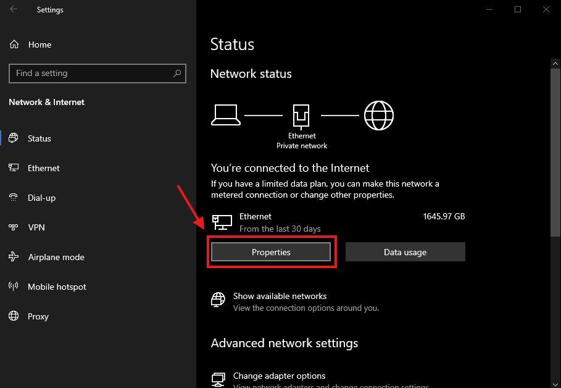561x388 pixels.
Task: Focus the Find a setting search box
Action: (x=98, y=74)
